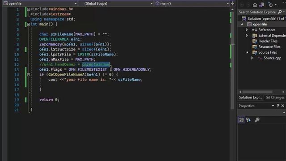This screenshot has height=161, width=286.
Task: Click line number 10 in the margin
Action: tap(17, 55)
